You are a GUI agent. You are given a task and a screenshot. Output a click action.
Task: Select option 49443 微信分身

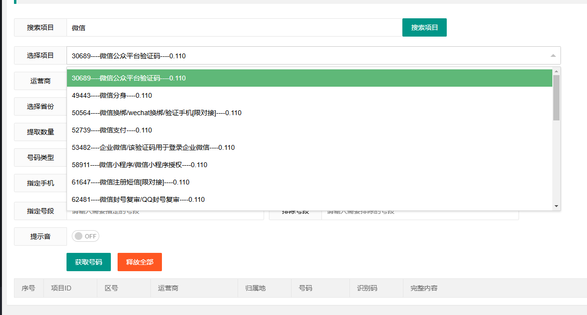309,95
